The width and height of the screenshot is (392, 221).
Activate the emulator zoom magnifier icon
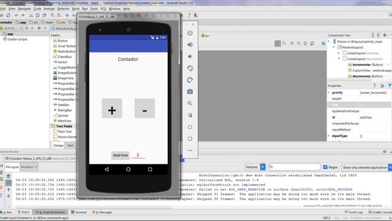coord(190,103)
